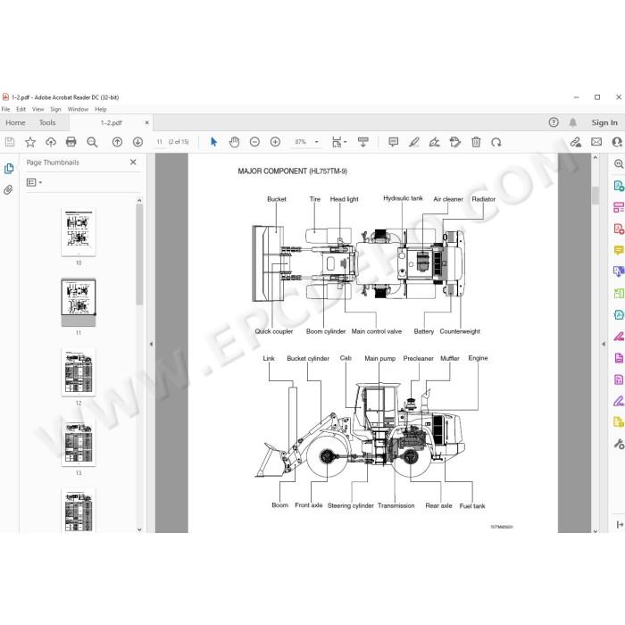Screen dimensions: 625x625
Task: Open the Sign document pen tool
Action: [435, 142]
